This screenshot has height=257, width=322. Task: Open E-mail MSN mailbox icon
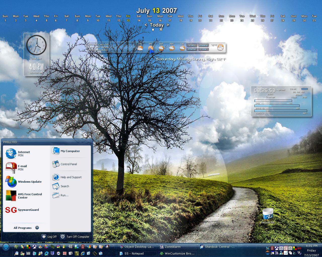coord(11,168)
